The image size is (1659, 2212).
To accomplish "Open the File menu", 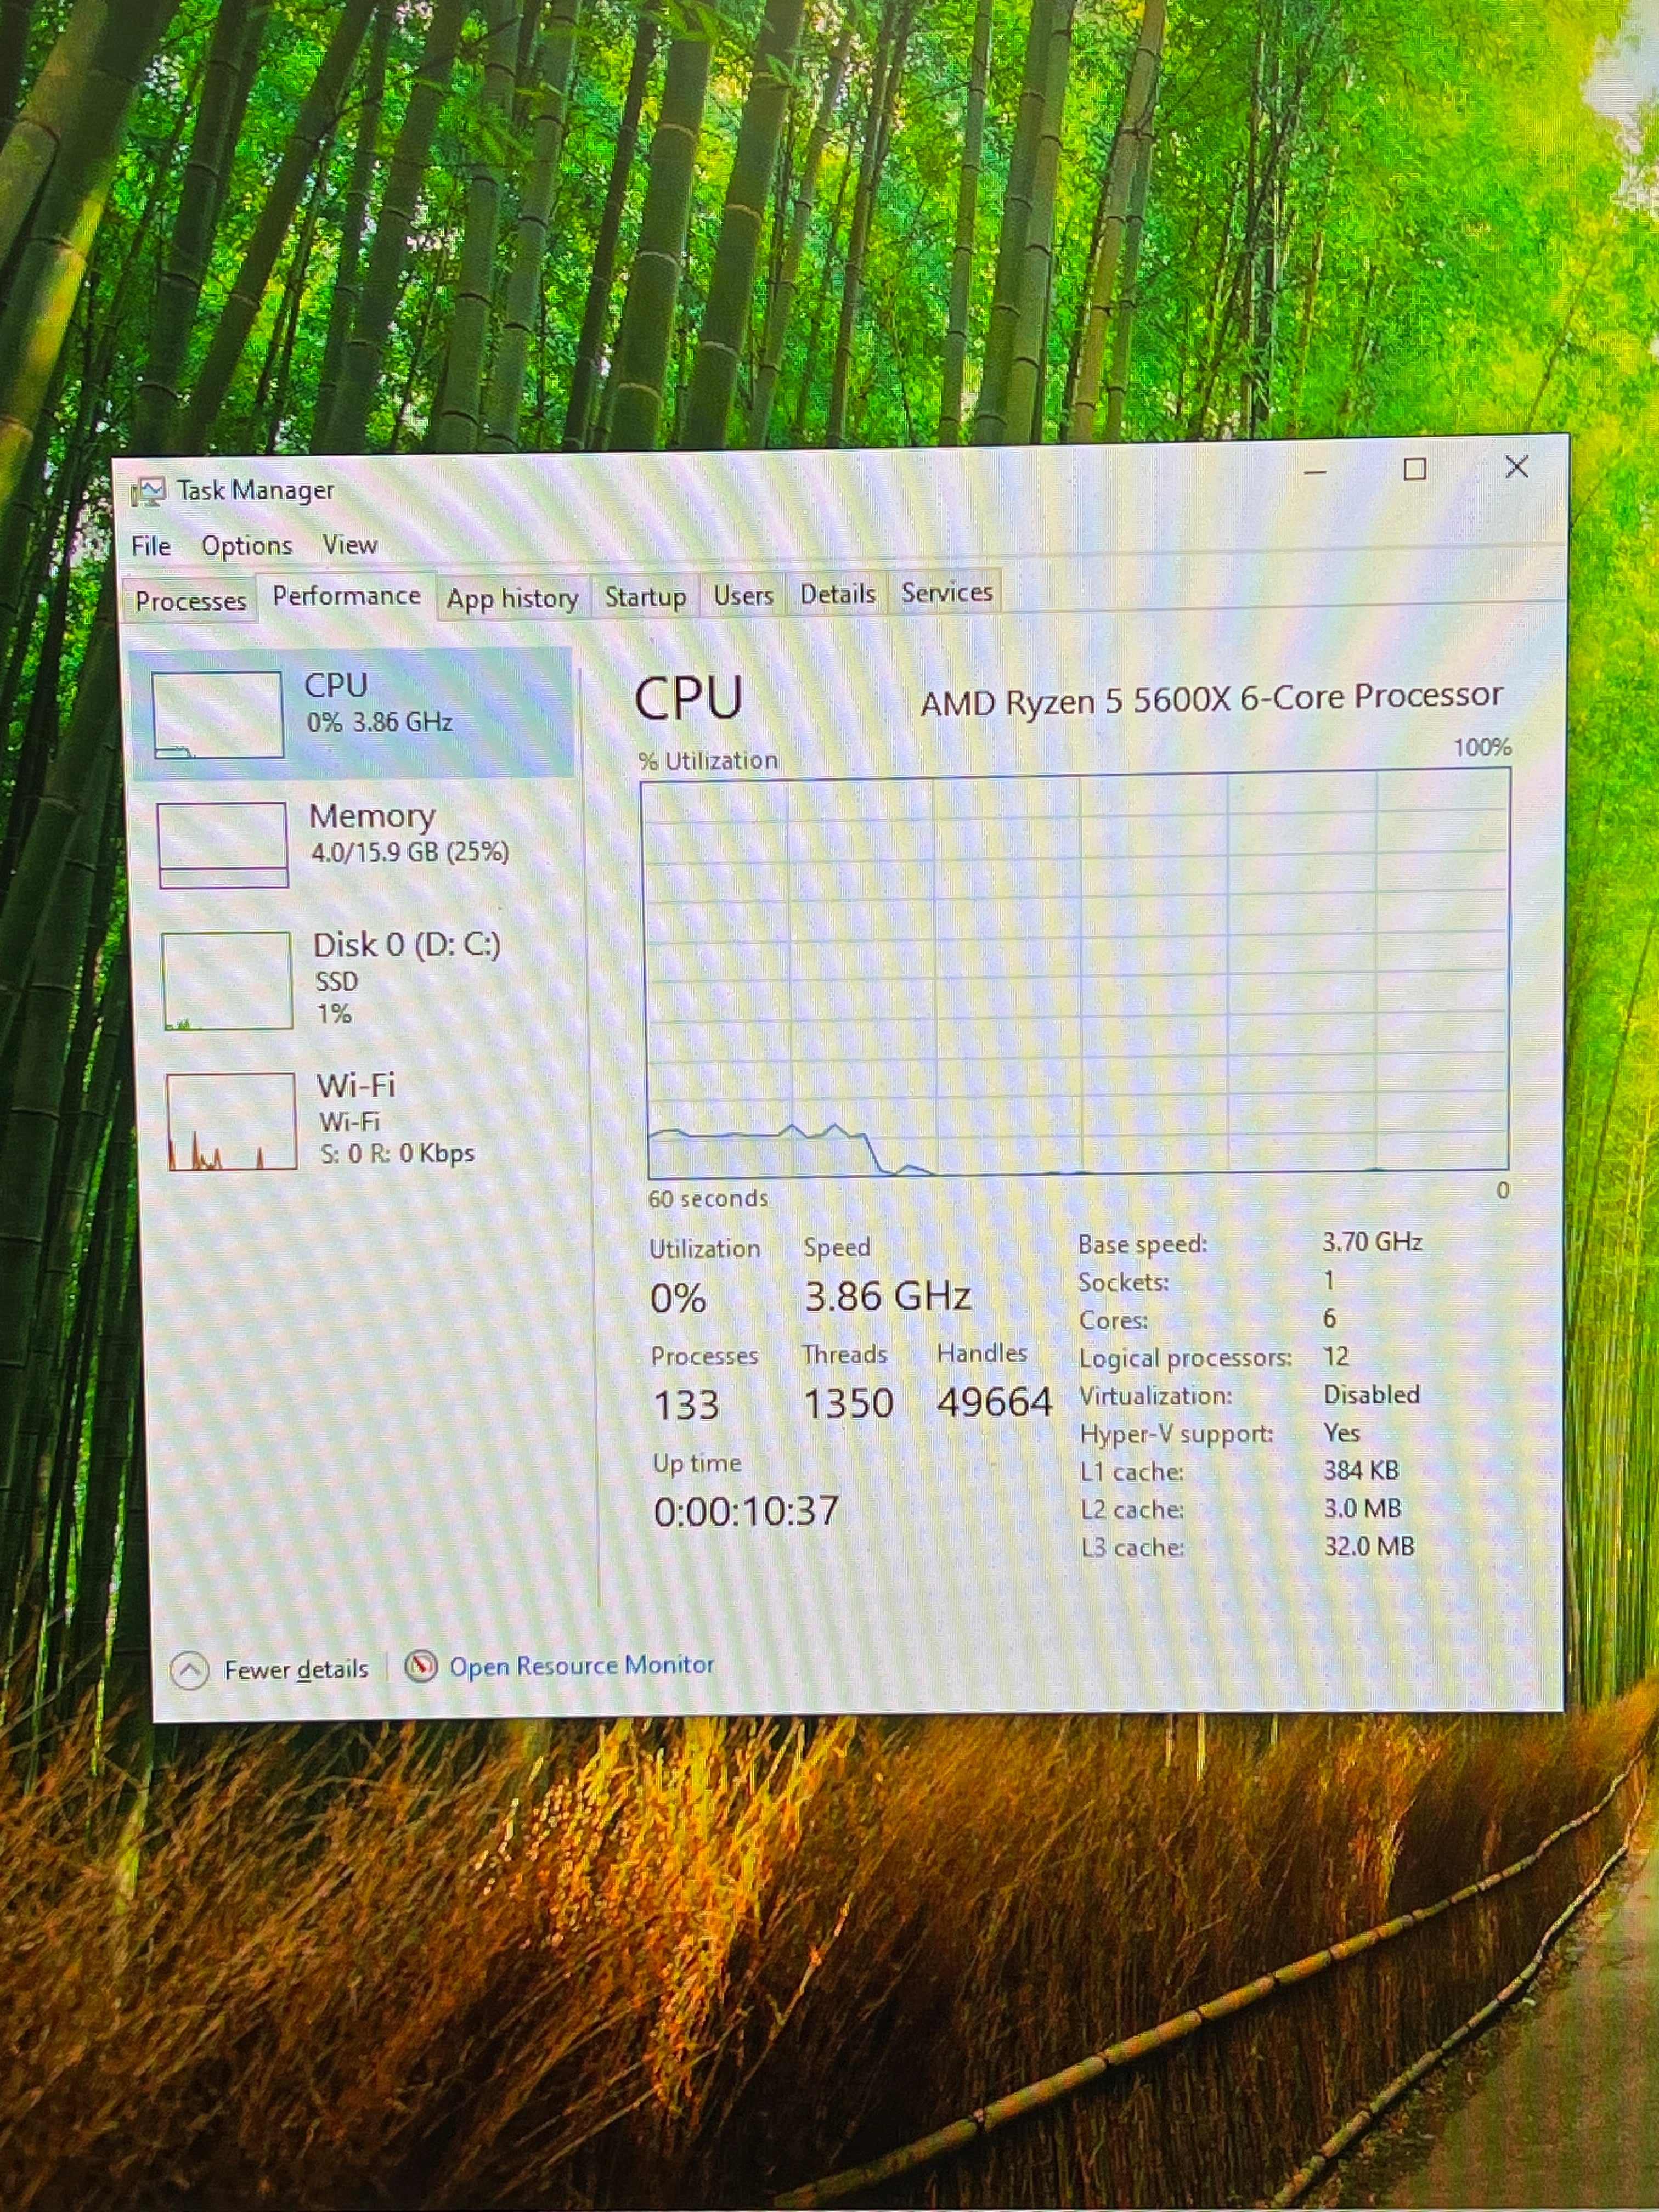I will pos(151,546).
